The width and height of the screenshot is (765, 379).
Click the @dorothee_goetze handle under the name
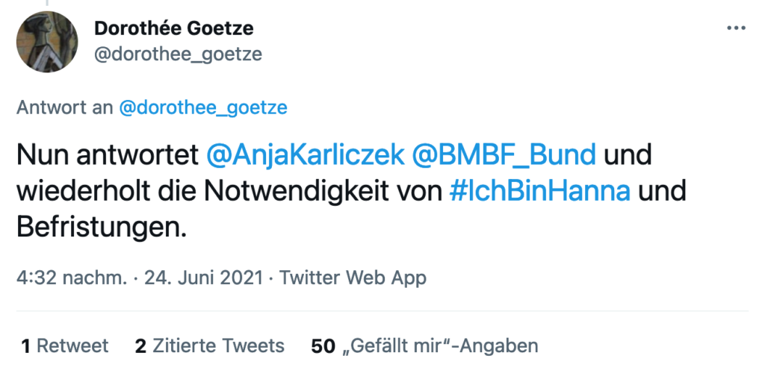178,54
